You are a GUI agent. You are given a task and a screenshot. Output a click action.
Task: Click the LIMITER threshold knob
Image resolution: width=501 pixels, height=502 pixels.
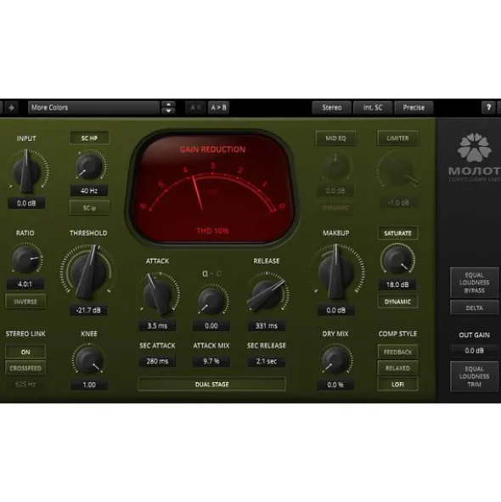click(x=398, y=171)
